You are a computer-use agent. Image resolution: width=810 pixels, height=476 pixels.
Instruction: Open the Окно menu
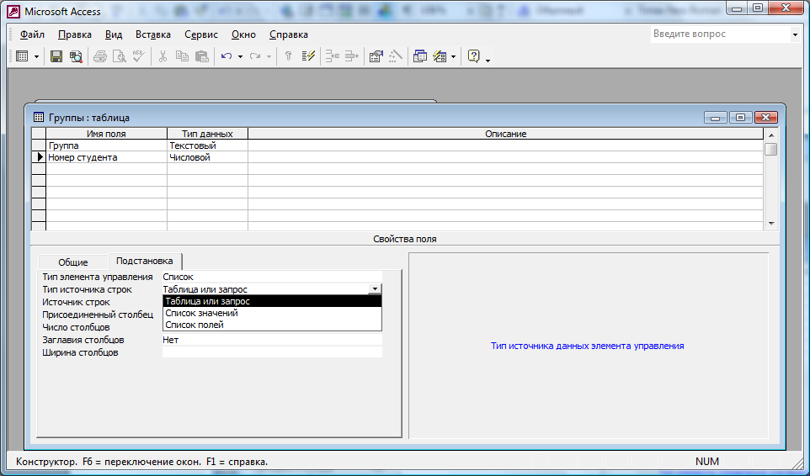pos(243,34)
